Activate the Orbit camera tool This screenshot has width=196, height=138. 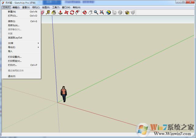(x=85, y=12)
